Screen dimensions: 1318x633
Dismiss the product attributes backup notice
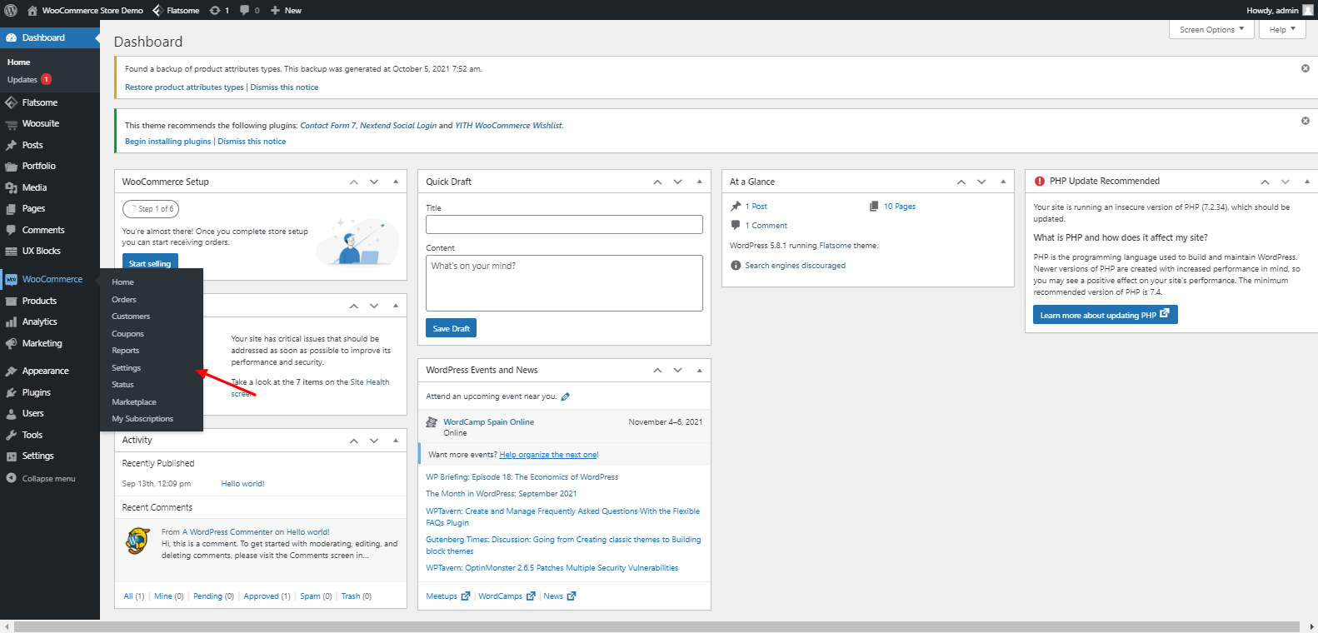click(1306, 68)
